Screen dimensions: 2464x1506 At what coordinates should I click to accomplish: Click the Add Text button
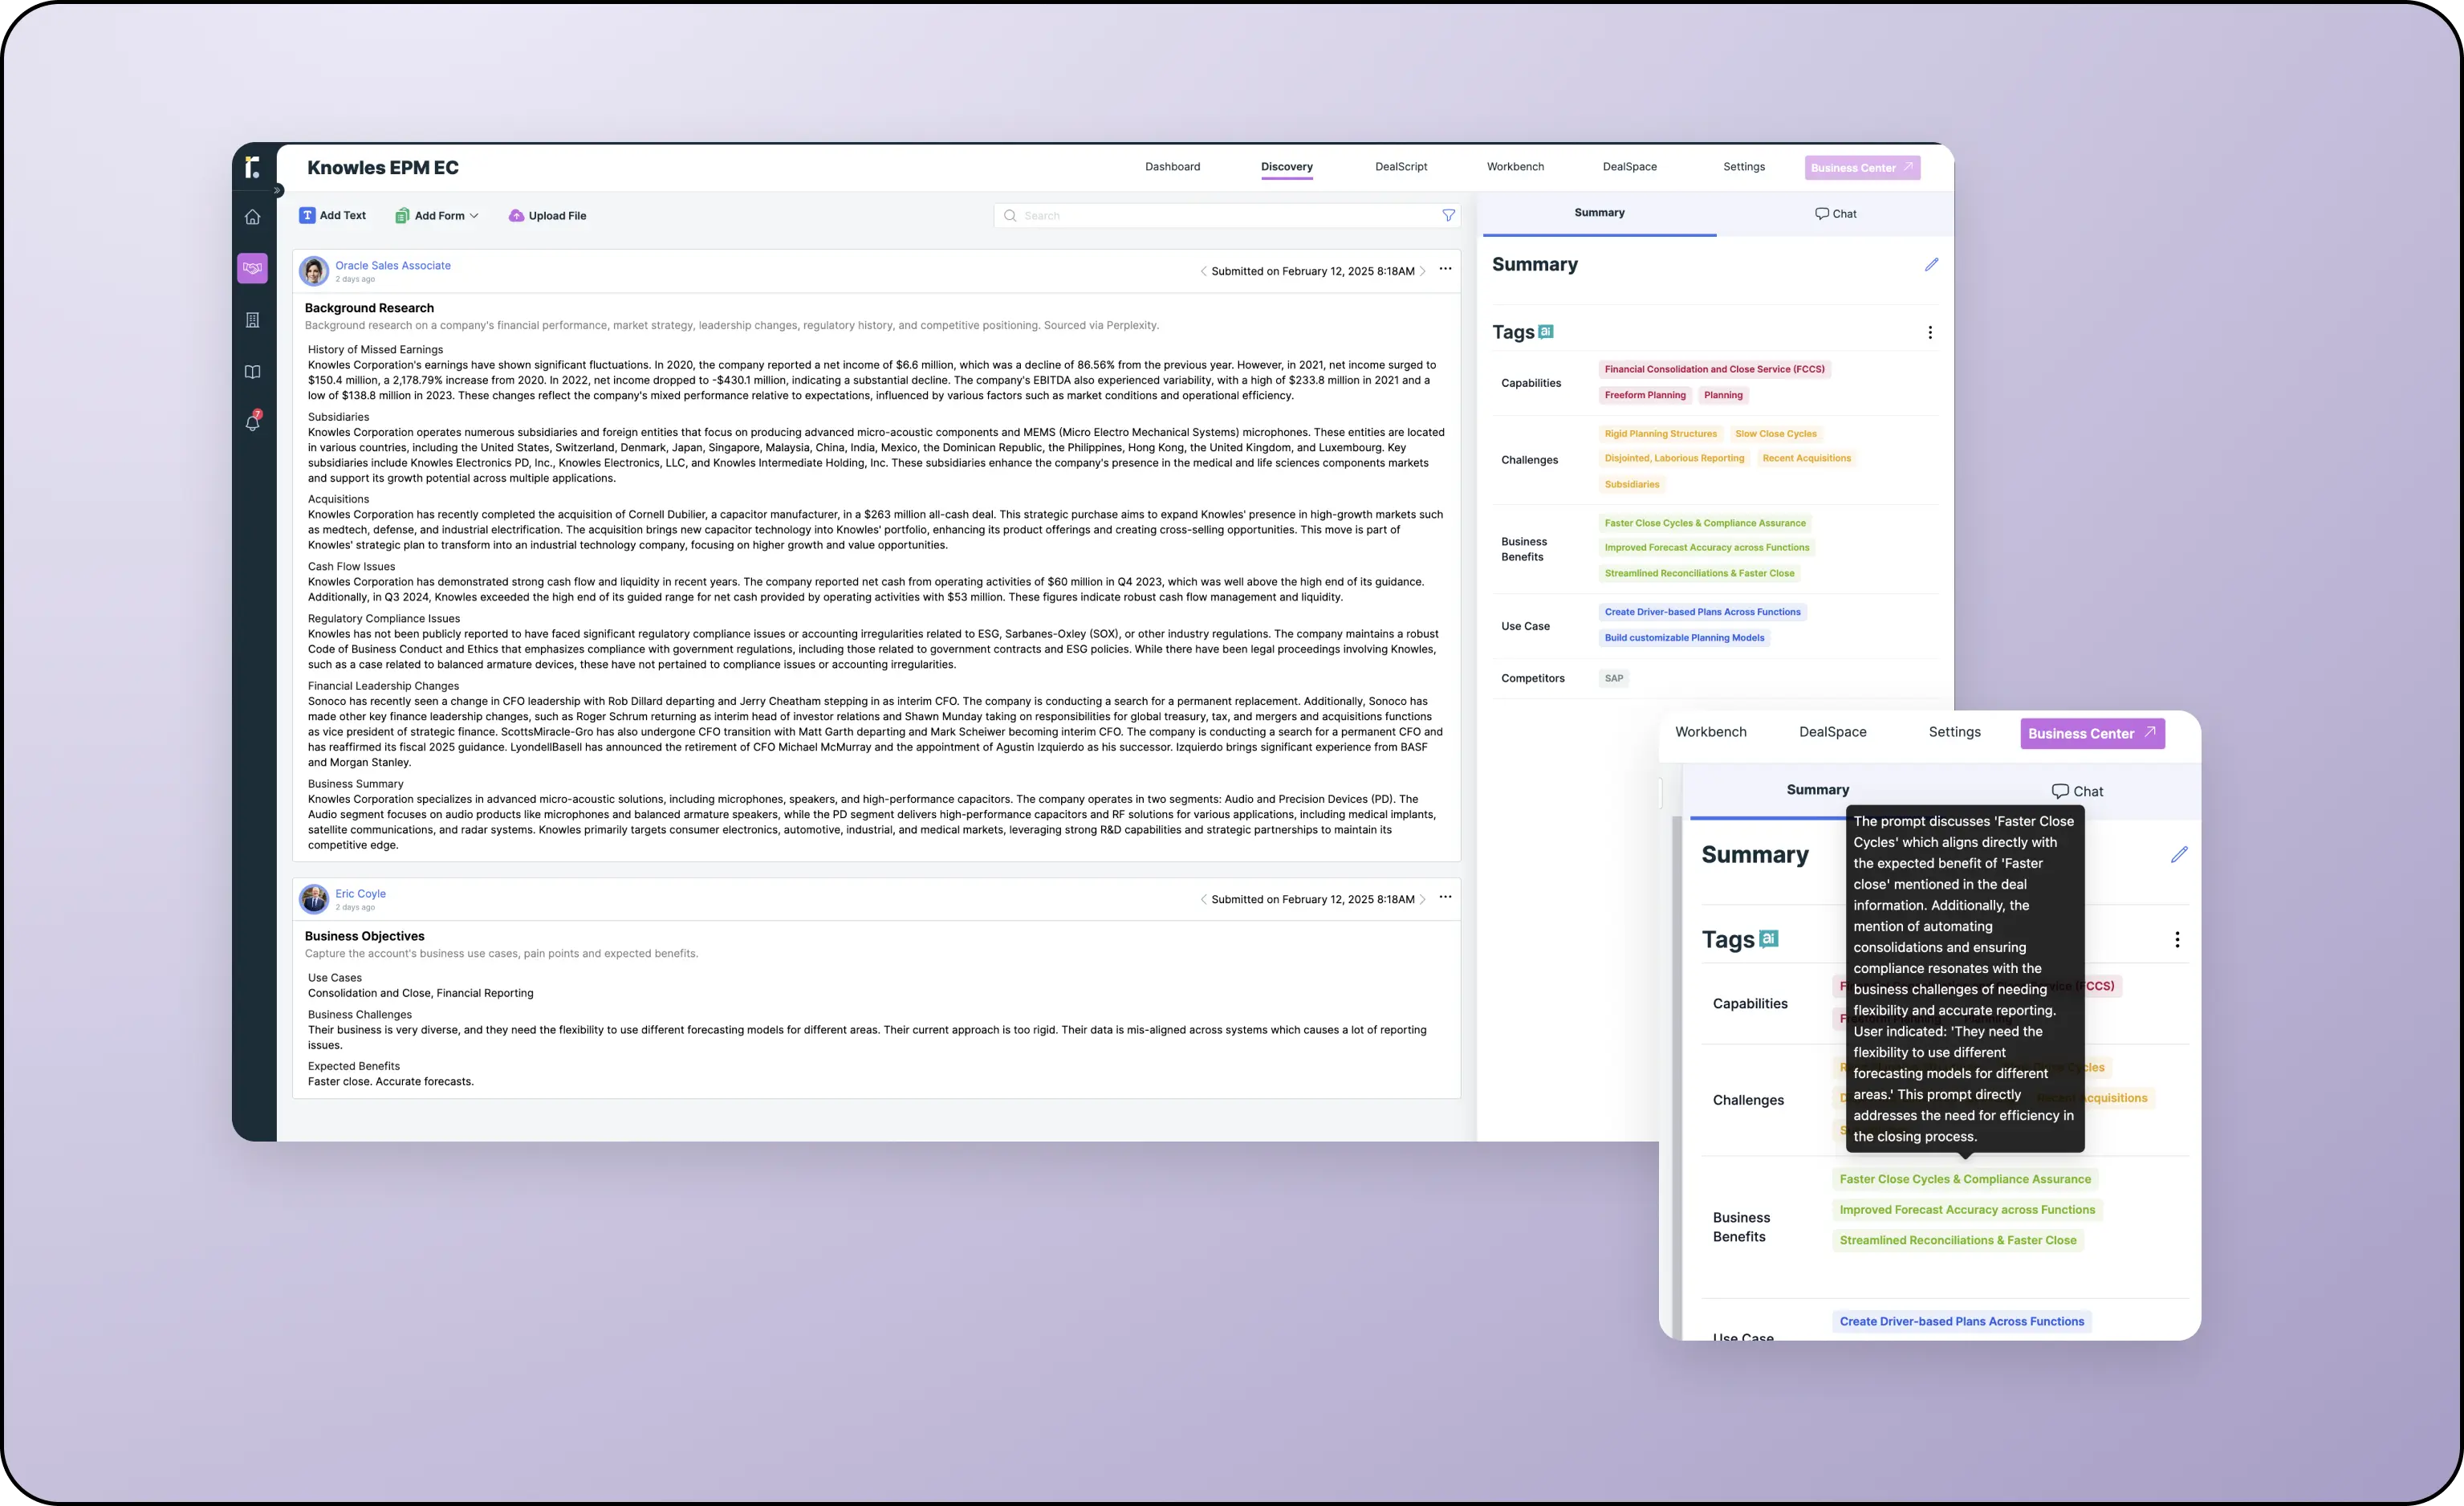click(333, 215)
